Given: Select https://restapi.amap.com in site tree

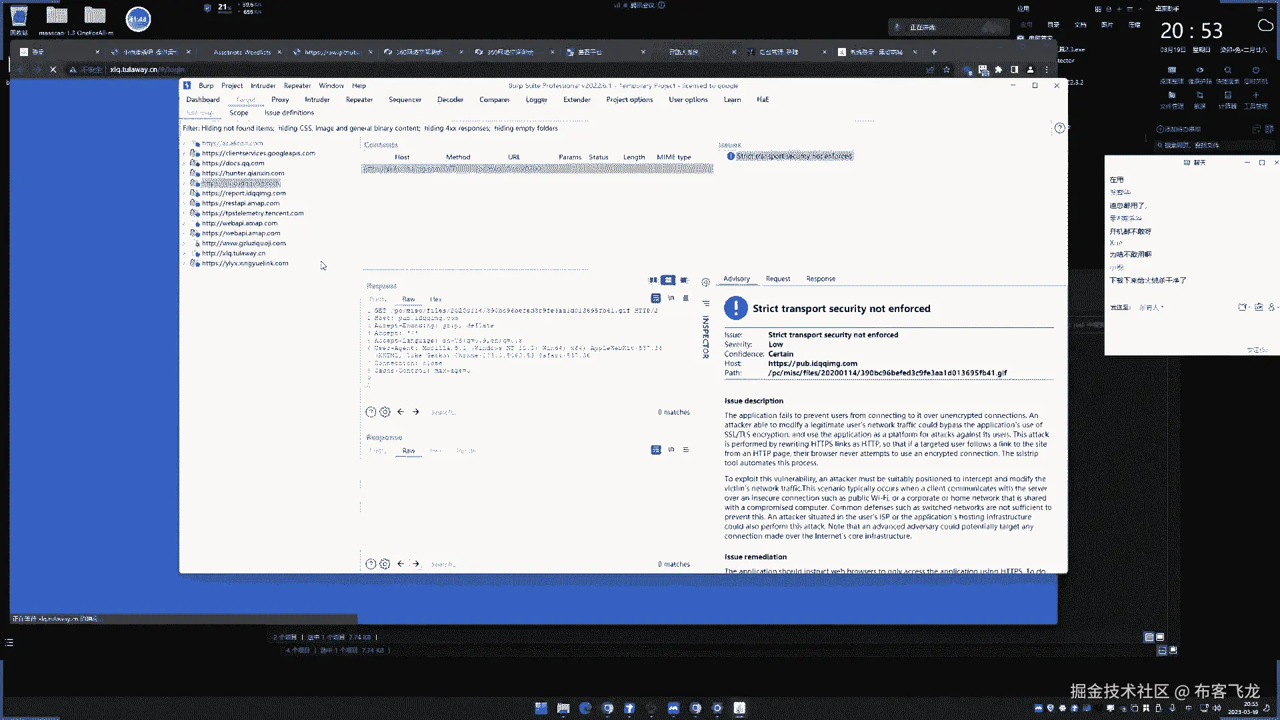Looking at the screenshot, I should pyautogui.click(x=241, y=203).
